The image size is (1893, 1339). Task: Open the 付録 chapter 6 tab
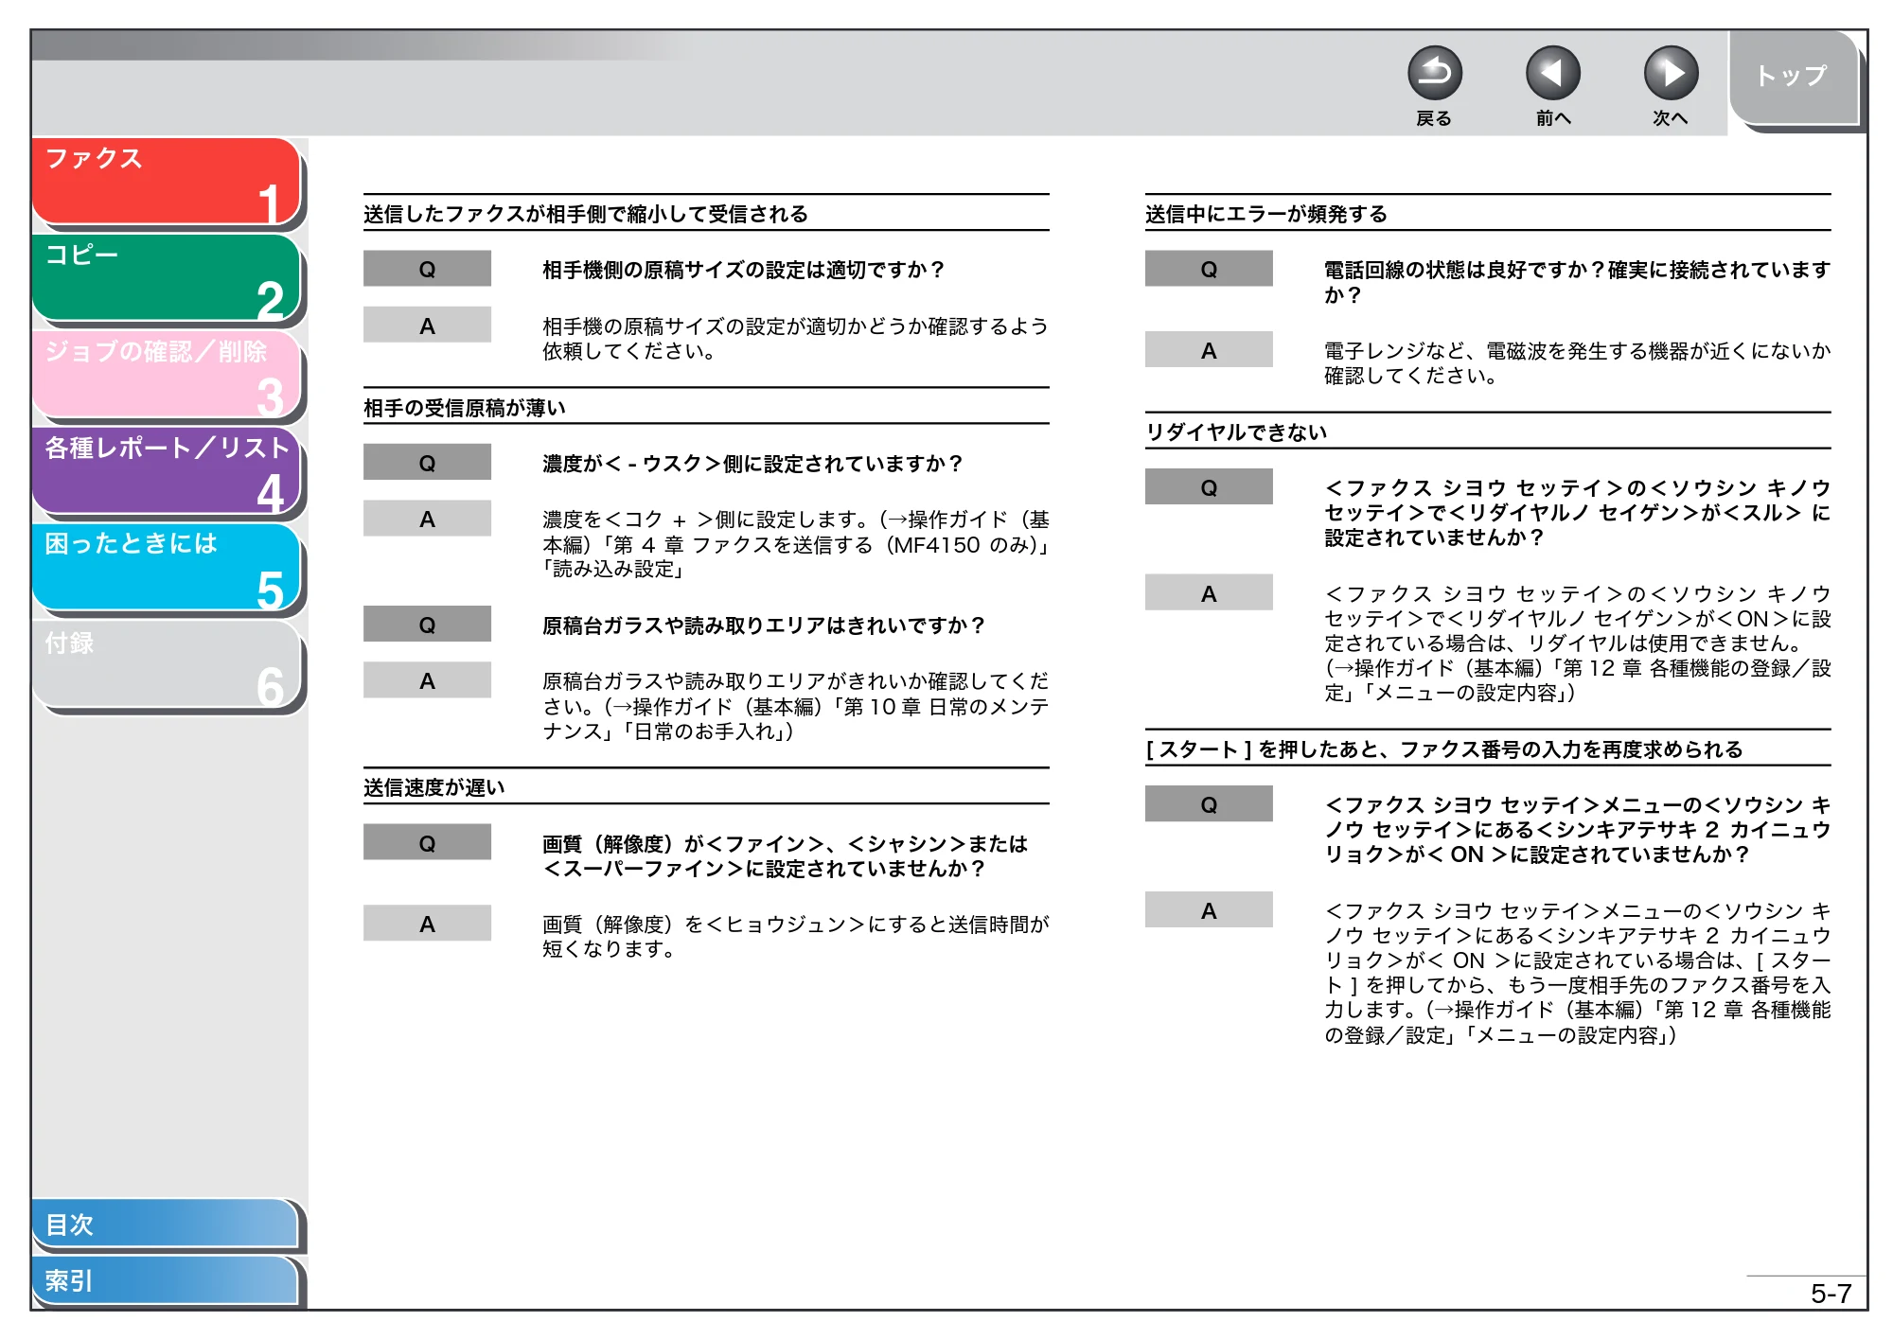coord(166,664)
